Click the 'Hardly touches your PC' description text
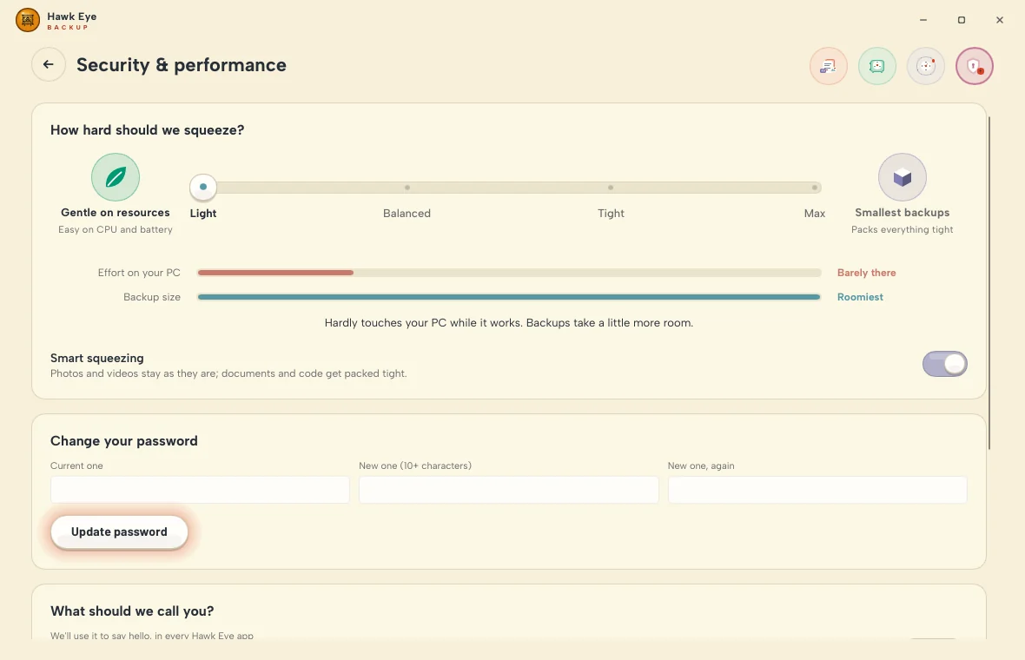This screenshot has height=660, width=1025. click(x=508, y=323)
